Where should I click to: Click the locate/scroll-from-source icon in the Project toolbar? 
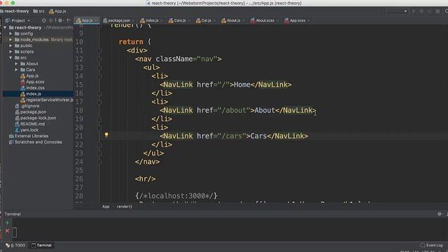pyautogui.click(x=43, y=20)
